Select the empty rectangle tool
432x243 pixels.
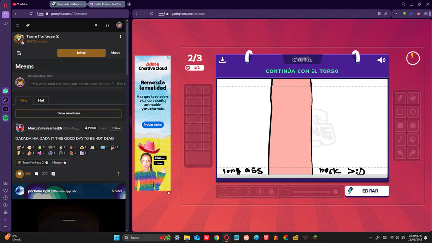click(x=400, y=112)
